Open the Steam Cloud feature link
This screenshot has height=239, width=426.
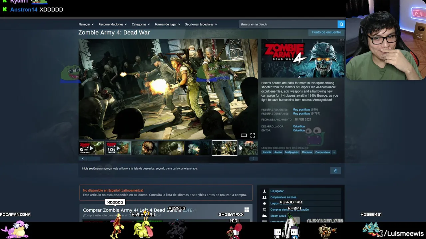click(x=278, y=216)
